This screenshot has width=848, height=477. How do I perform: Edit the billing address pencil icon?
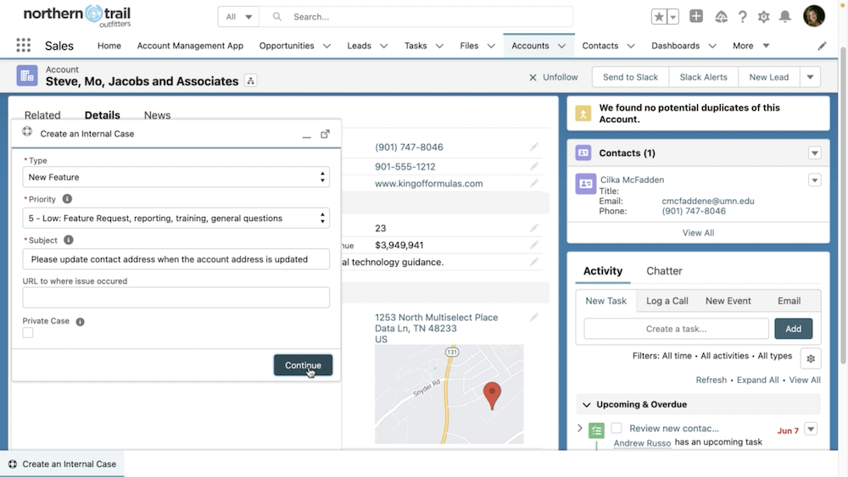click(533, 317)
